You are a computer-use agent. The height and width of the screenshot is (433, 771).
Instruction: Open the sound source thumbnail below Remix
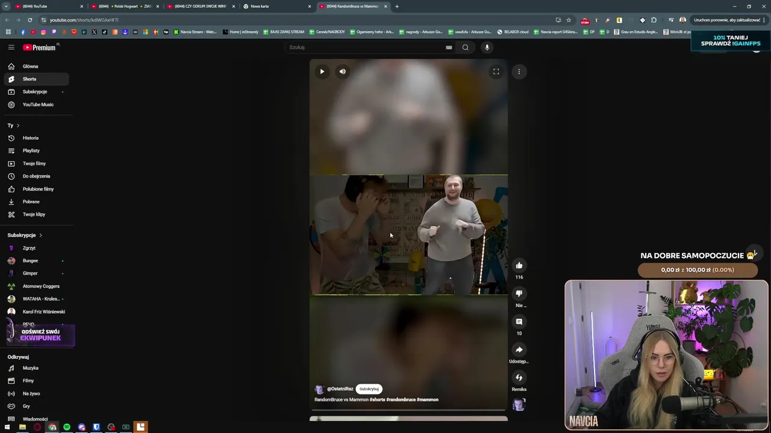tap(519, 405)
